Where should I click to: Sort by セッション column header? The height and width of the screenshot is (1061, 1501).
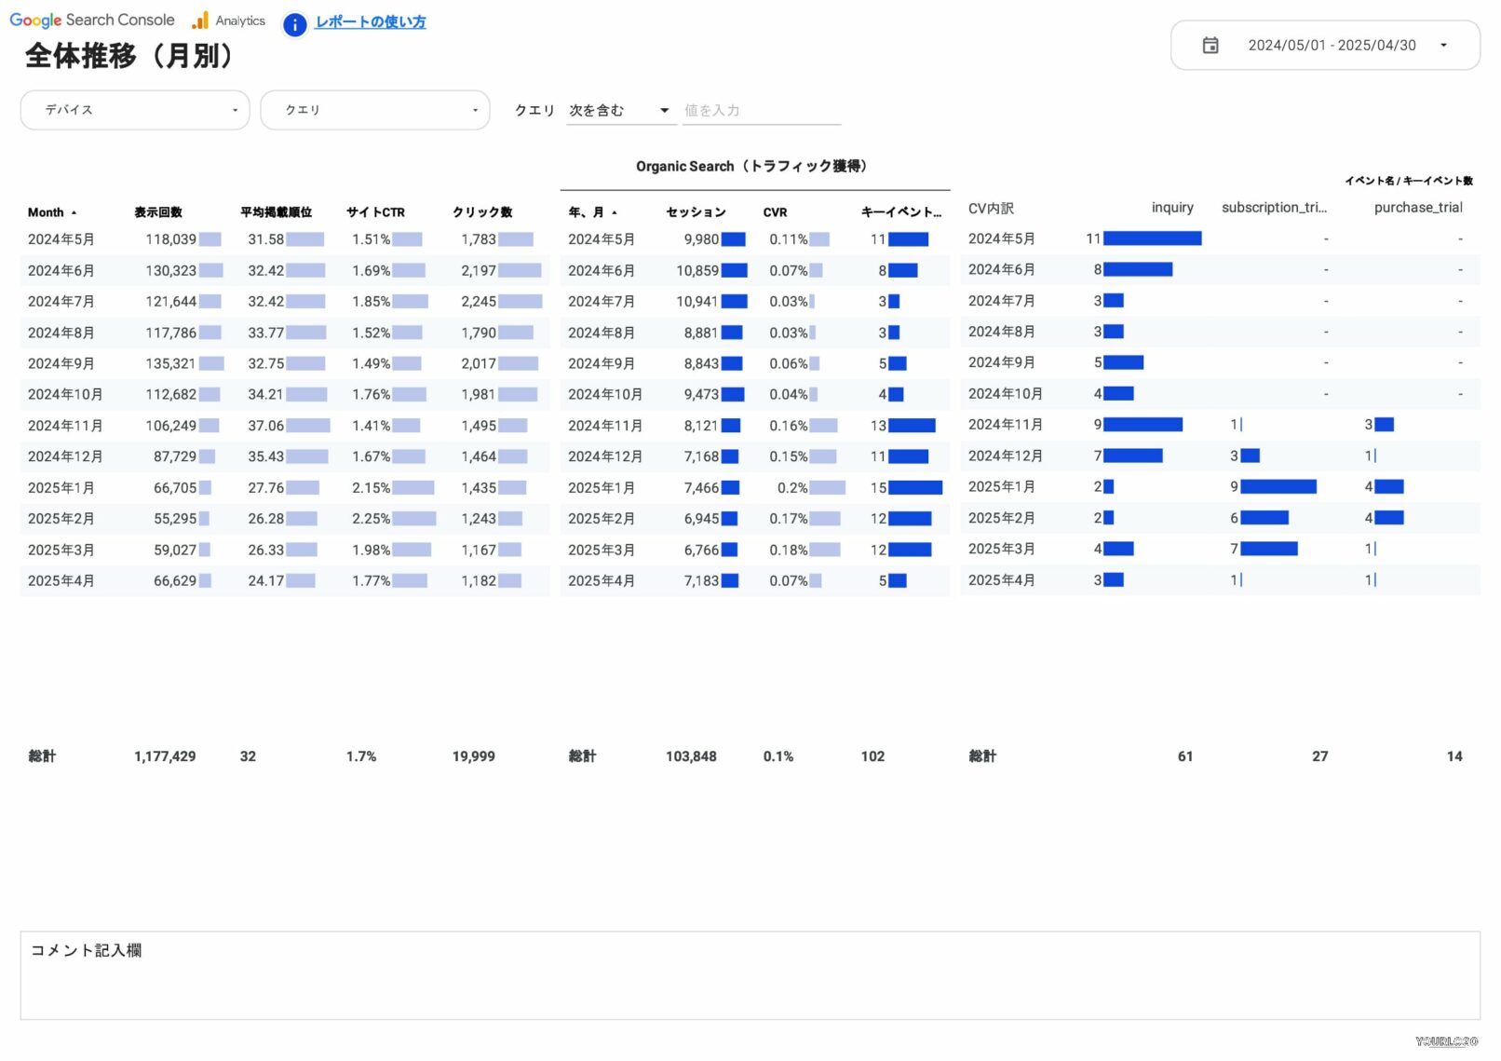[696, 212]
